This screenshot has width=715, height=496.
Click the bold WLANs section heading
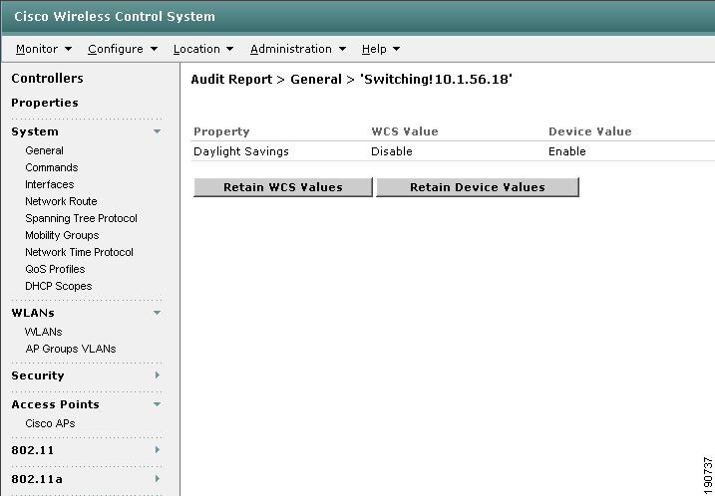33,313
